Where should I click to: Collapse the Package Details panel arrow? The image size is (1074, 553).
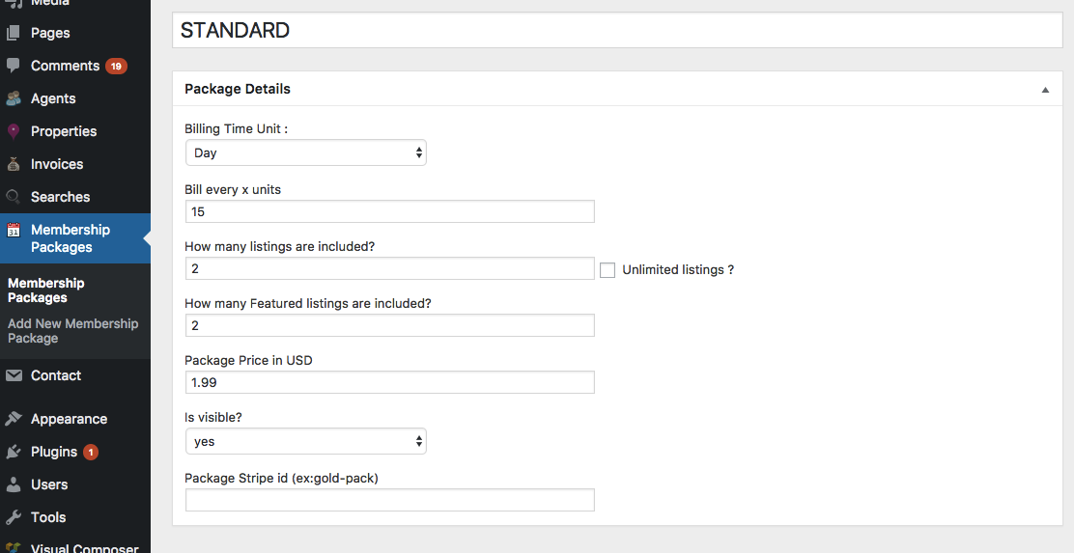pyautogui.click(x=1045, y=90)
